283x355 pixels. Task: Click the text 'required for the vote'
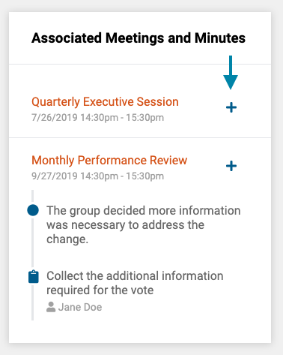click(100, 290)
